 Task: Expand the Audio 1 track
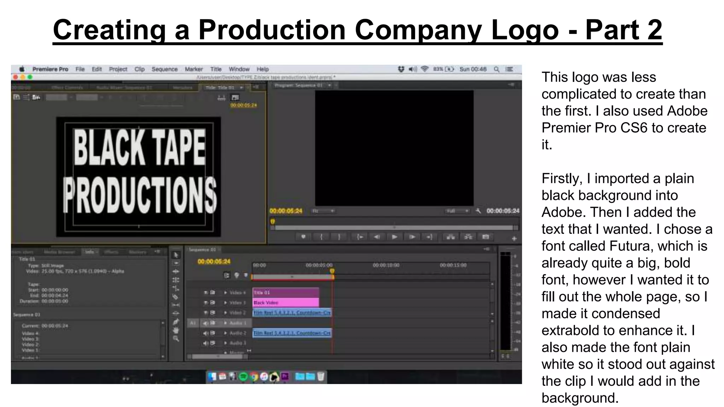tap(226, 323)
